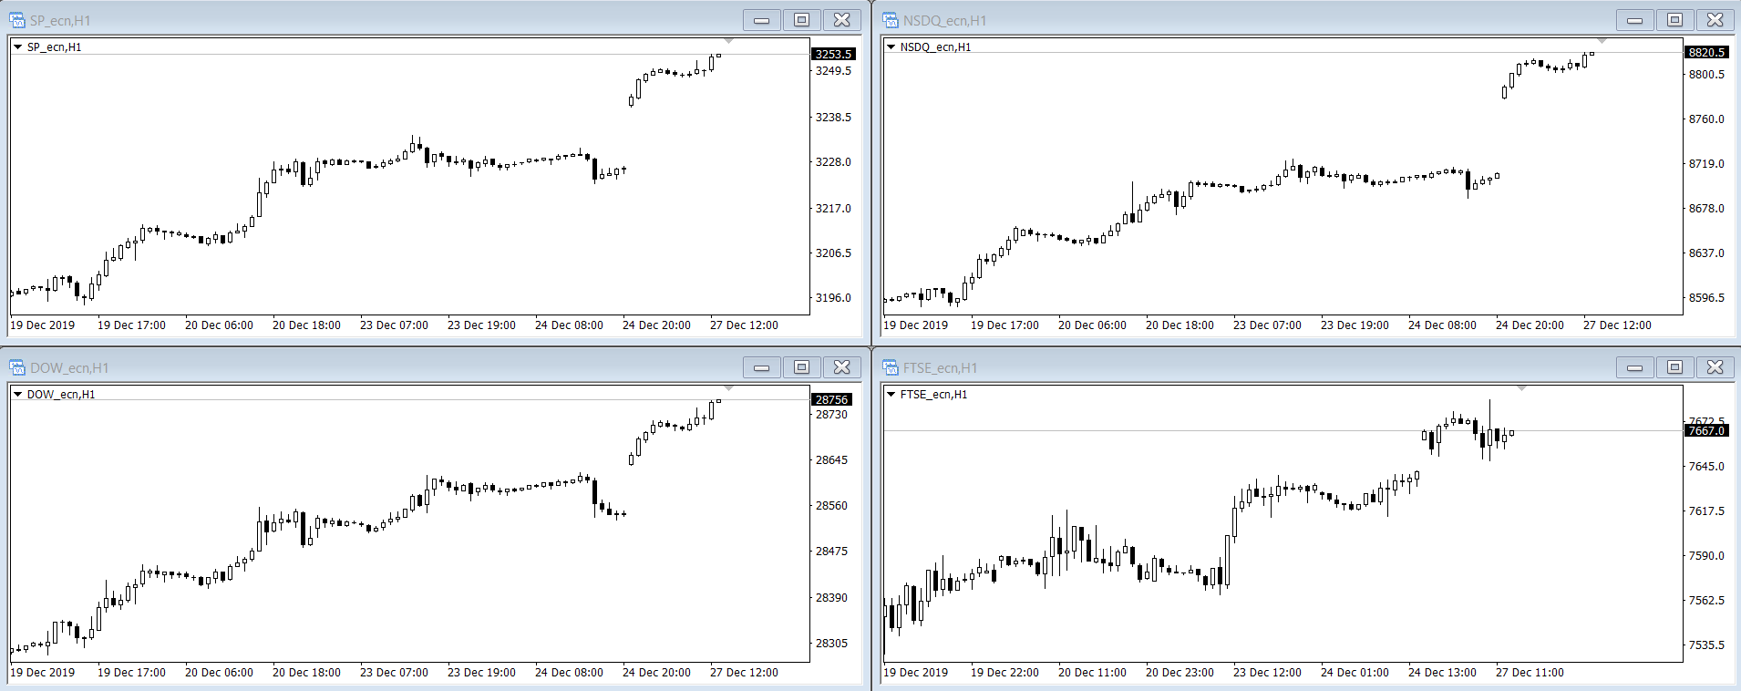Screen dimensions: 1741x691
Task: Maximize the NSDQ_ecn,H1 chart window
Action: click(1675, 20)
